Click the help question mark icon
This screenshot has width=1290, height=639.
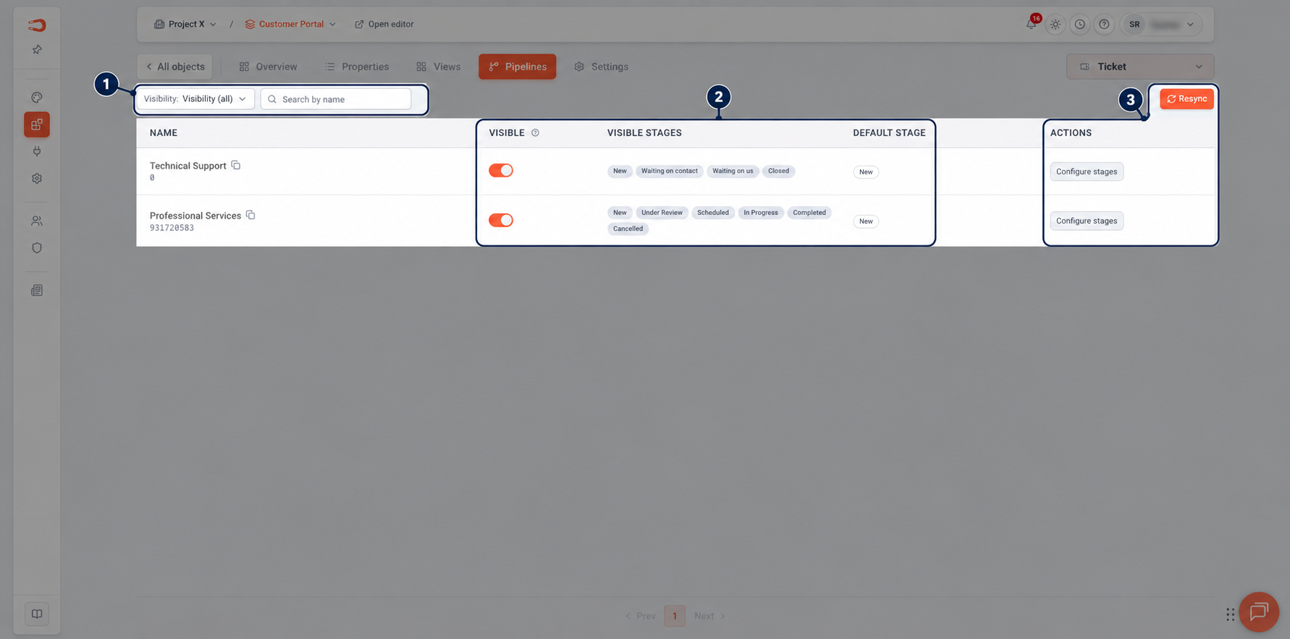point(1104,25)
